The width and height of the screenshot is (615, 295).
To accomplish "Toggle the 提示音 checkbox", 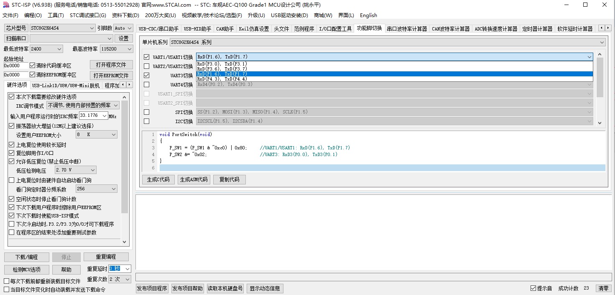I will tap(533, 288).
